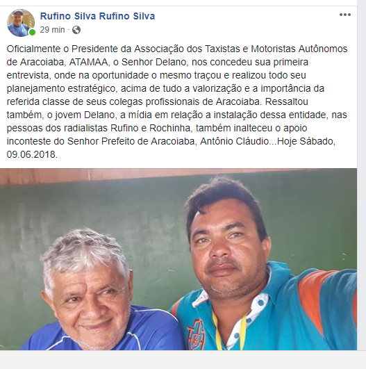Click the date 09.06.2018 in the post
Screen dimensions: 366x369
[x=32, y=154]
